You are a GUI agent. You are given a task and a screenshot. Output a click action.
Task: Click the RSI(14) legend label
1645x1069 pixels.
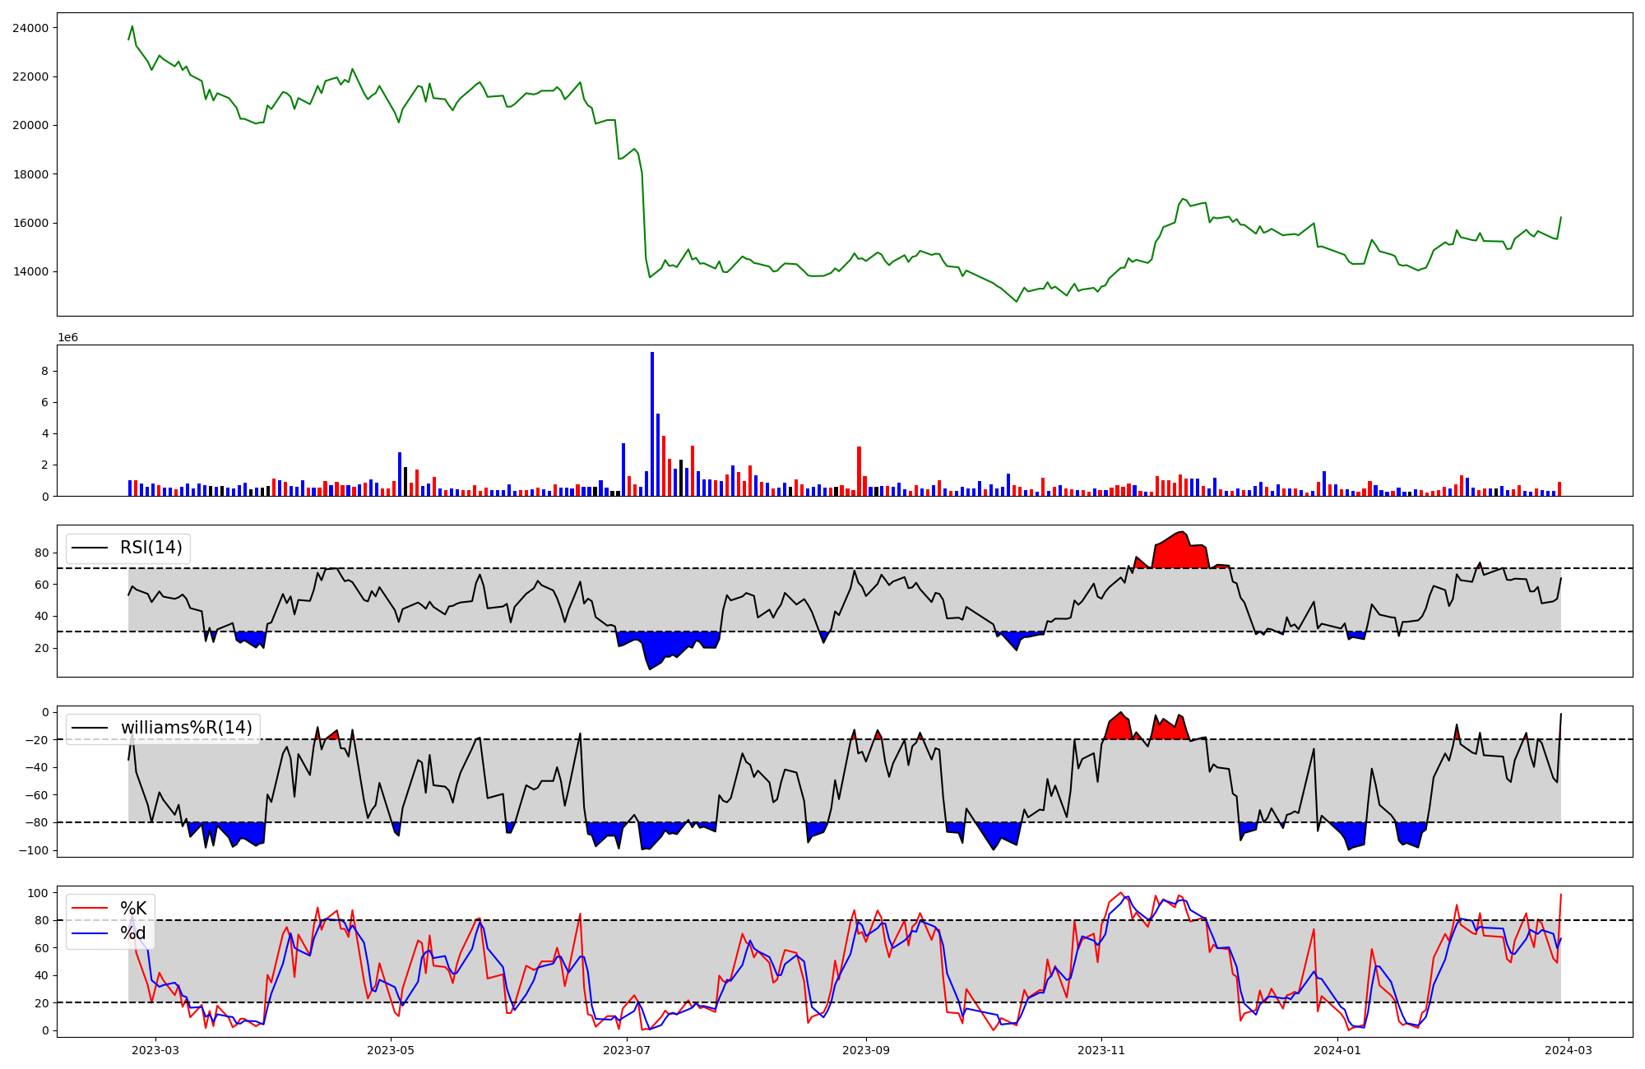[x=151, y=548]
